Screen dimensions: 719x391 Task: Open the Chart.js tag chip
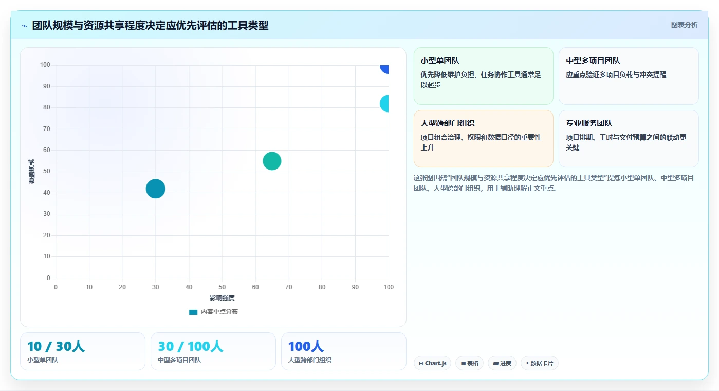[432, 363]
